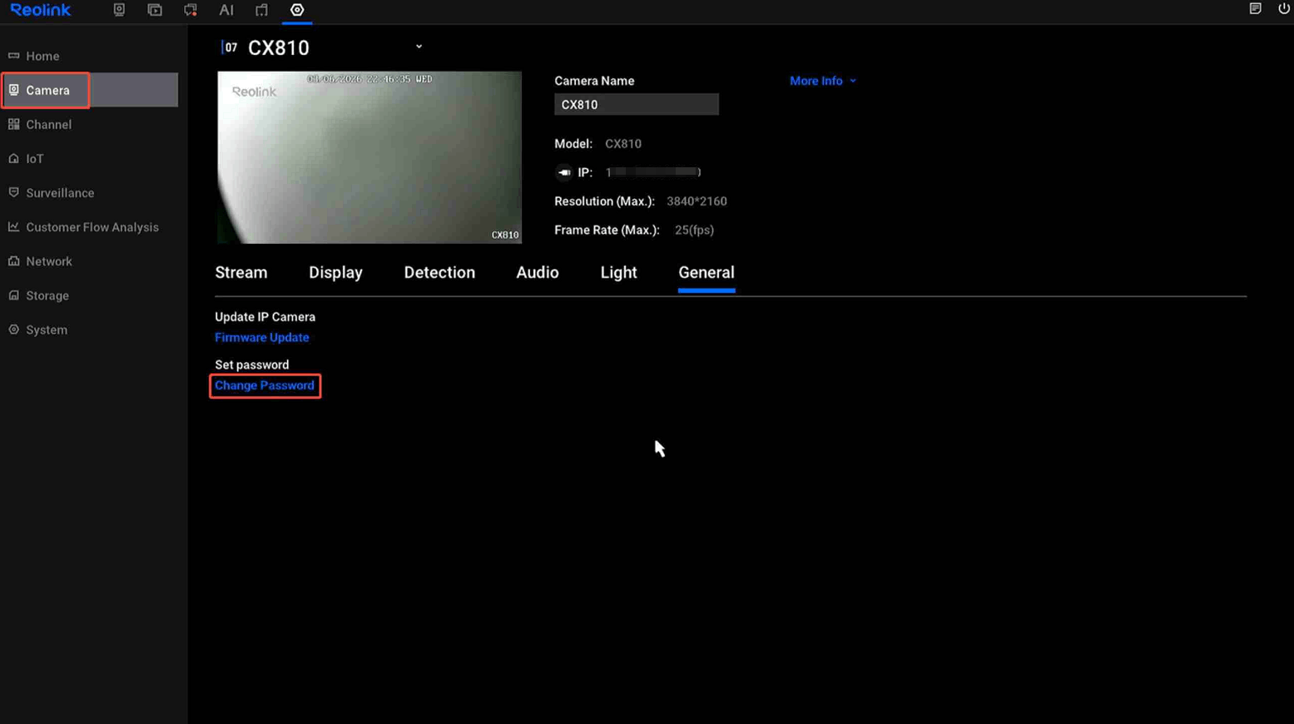The image size is (1294, 724).
Task: Toggle the IP visibility eye icon
Action: tap(564, 172)
